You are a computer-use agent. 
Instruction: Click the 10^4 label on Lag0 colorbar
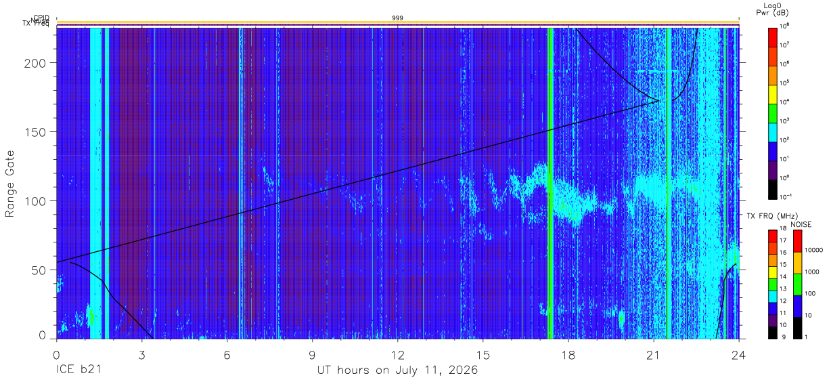point(785,102)
